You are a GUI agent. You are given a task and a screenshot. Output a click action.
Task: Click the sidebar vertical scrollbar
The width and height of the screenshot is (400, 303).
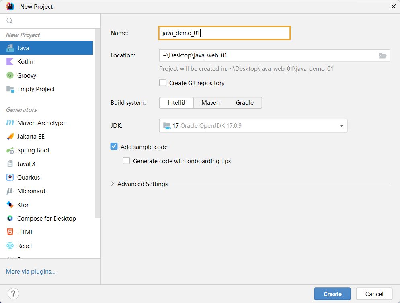(97, 123)
